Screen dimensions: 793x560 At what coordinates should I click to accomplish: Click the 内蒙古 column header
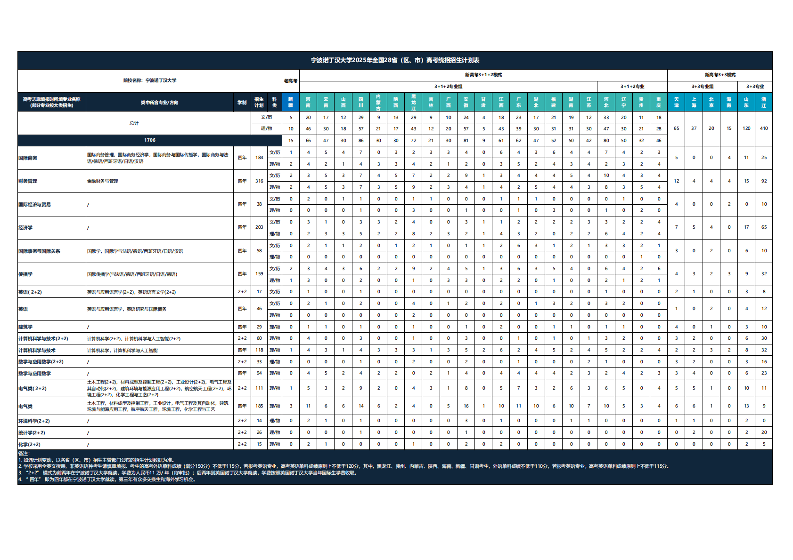(x=378, y=102)
